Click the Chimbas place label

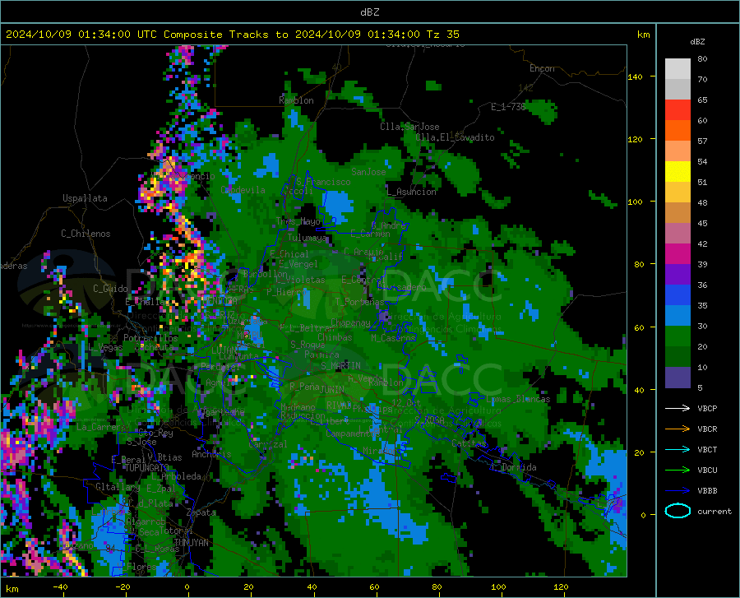335,337
